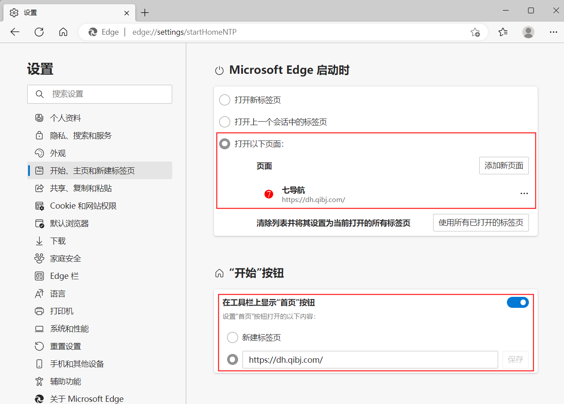564x404 pixels.
Task: Click the 保存 button
Action: click(x=516, y=360)
